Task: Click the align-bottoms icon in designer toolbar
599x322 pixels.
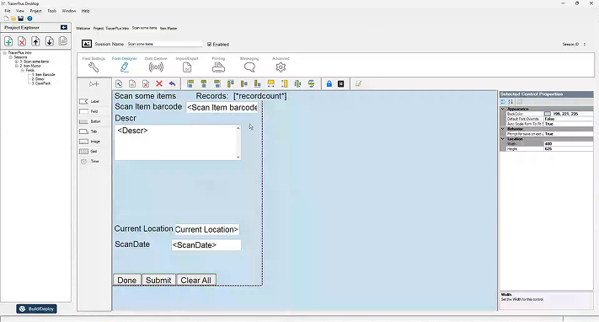Action: point(258,83)
